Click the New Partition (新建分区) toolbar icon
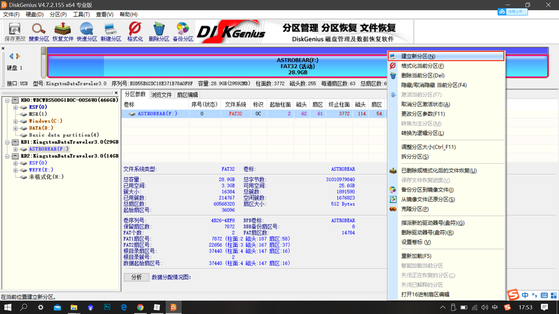The image size is (559, 314). click(x=111, y=32)
